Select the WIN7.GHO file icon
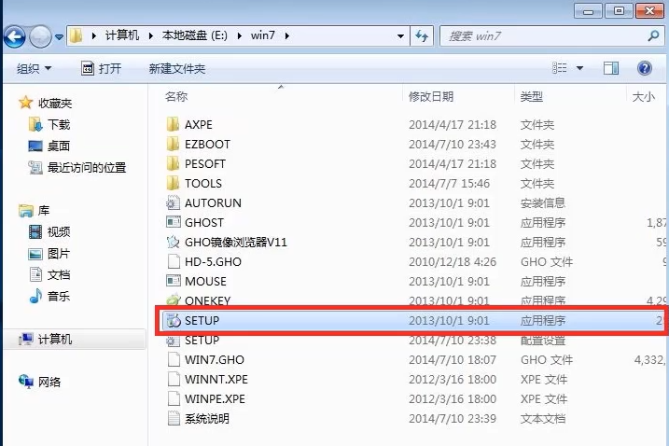 pos(173,360)
